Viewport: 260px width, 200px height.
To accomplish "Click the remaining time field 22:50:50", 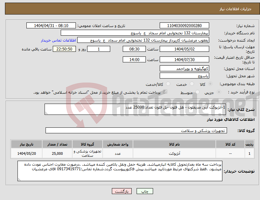I will 64,49.
